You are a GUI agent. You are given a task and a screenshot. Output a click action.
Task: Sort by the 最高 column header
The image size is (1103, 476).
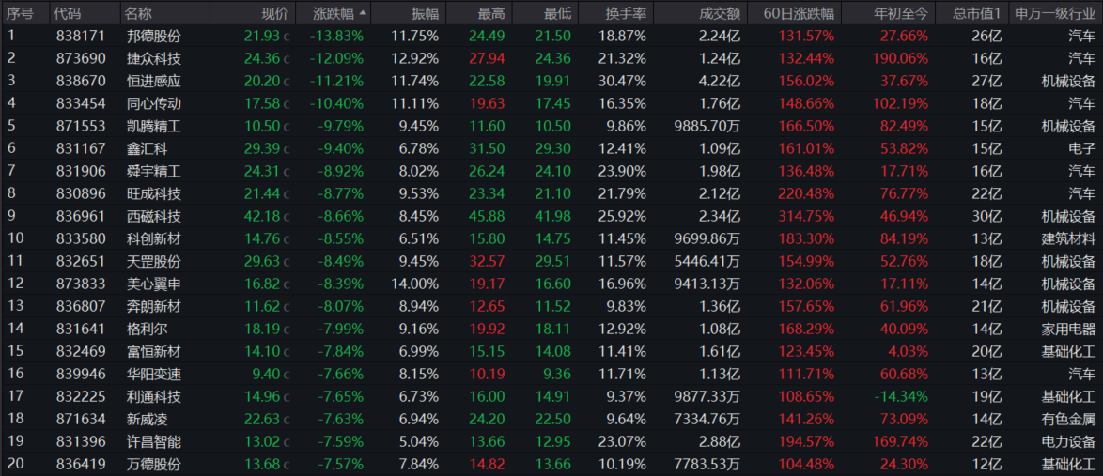pyautogui.click(x=490, y=13)
